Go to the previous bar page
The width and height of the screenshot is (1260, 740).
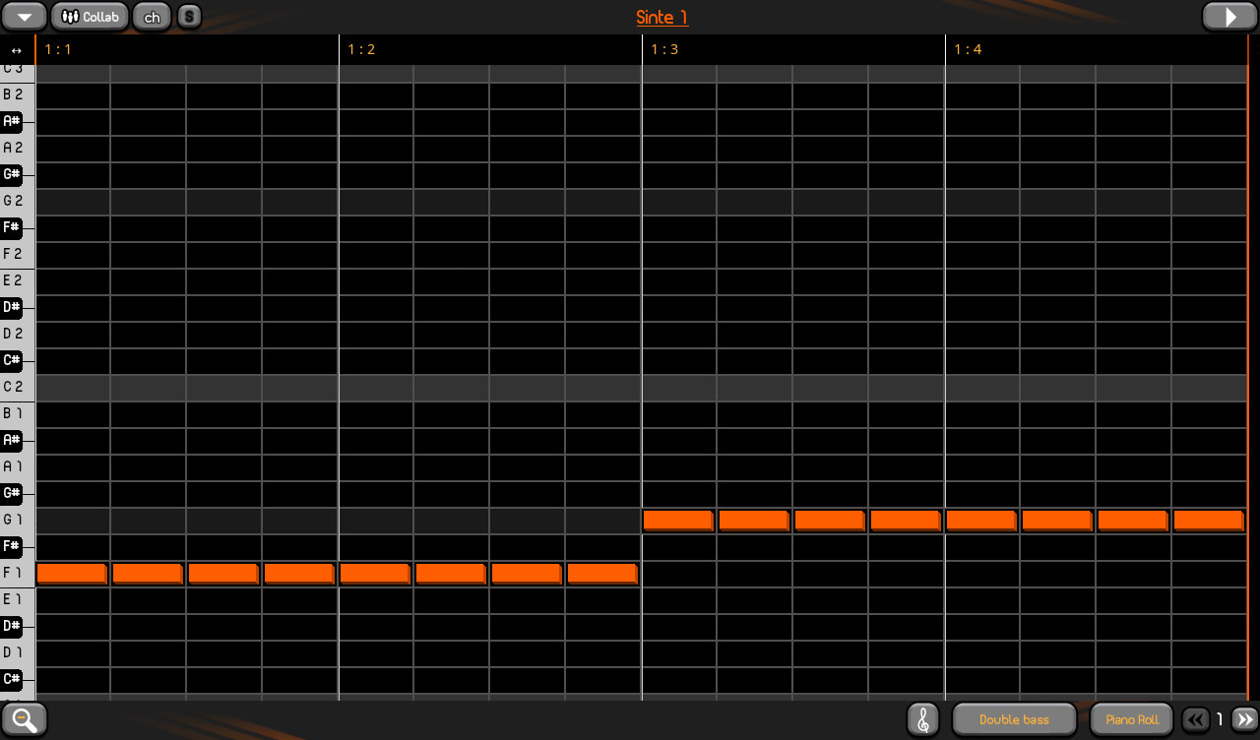click(x=1195, y=719)
